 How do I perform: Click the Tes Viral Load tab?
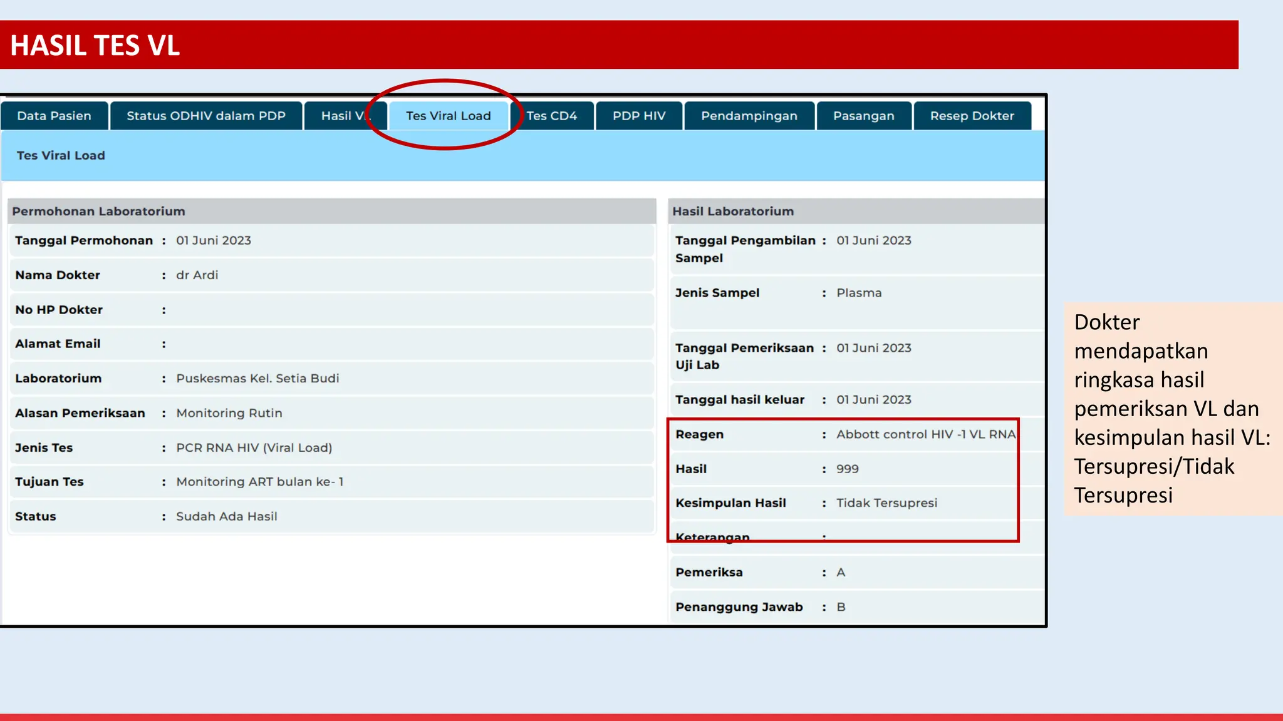point(448,116)
